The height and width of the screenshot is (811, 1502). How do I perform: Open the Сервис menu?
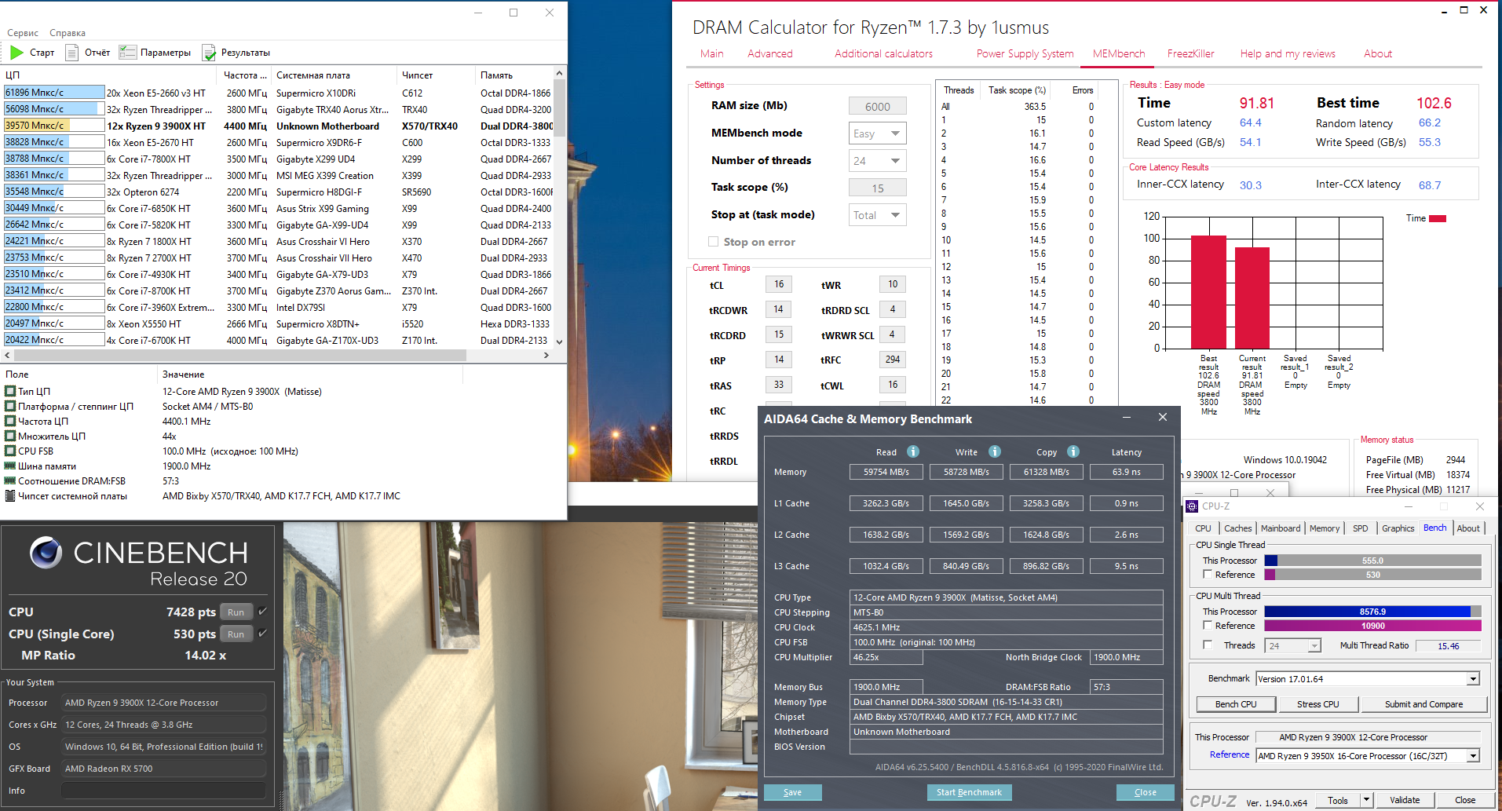(x=23, y=33)
